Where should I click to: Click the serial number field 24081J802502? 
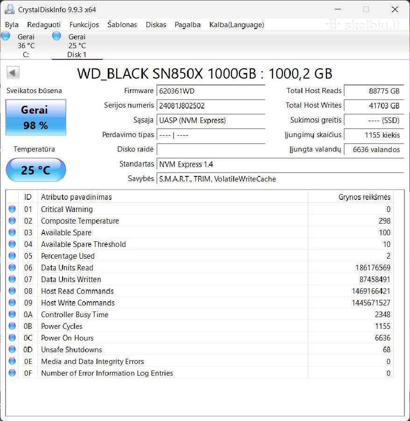[x=211, y=106]
